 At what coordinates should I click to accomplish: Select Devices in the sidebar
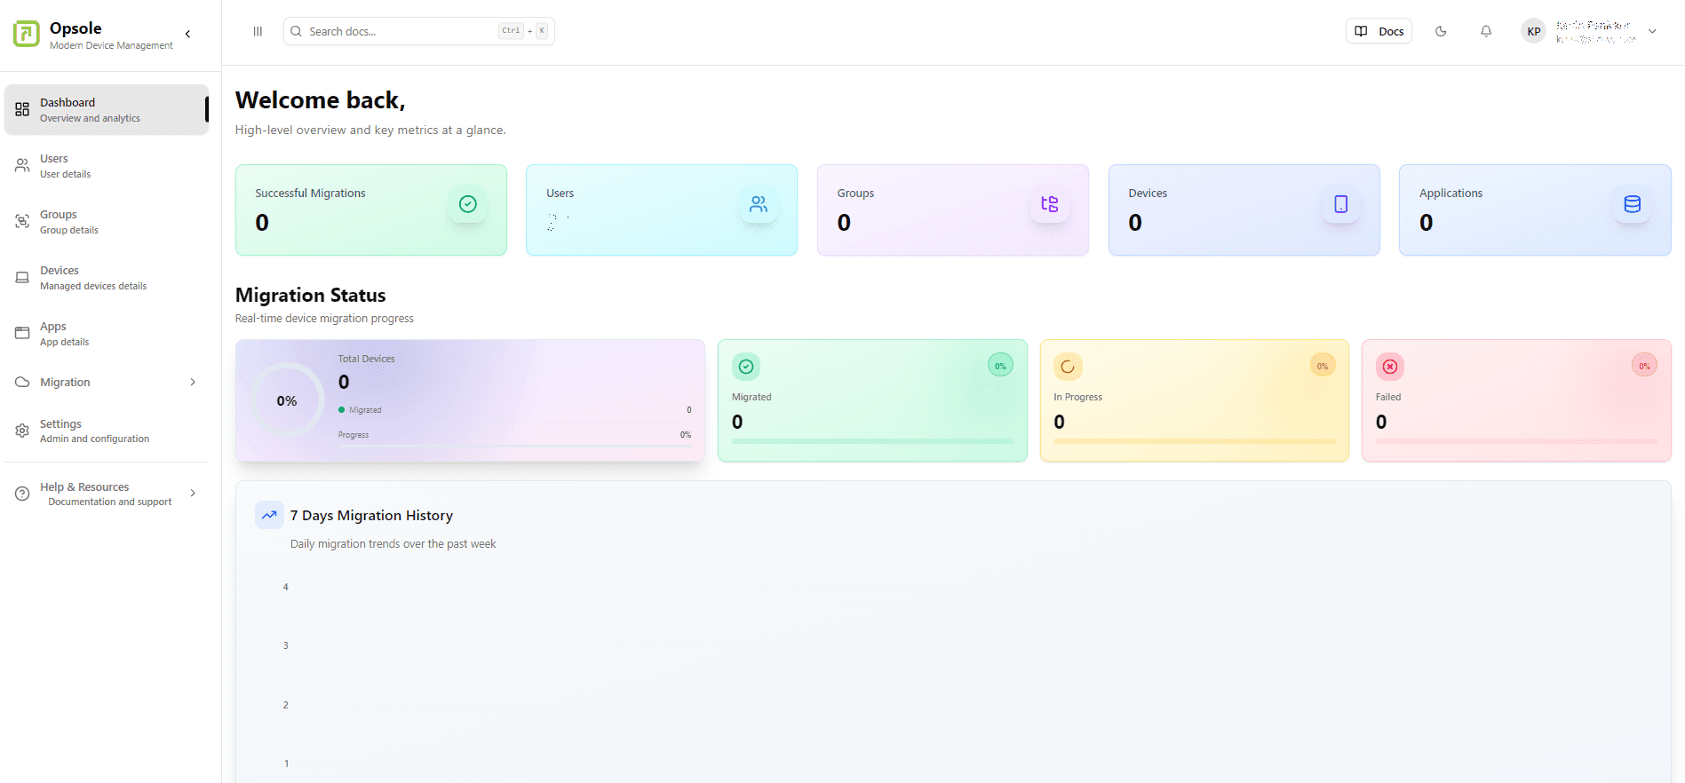click(x=107, y=278)
